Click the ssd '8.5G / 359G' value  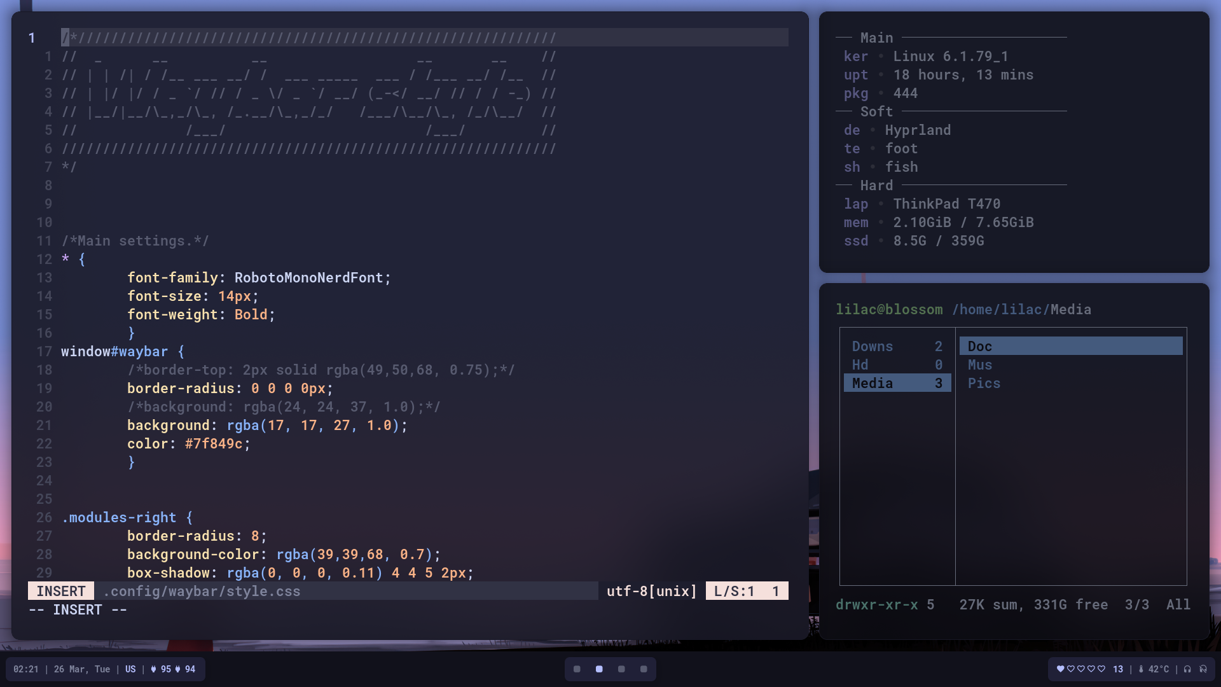(939, 241)
